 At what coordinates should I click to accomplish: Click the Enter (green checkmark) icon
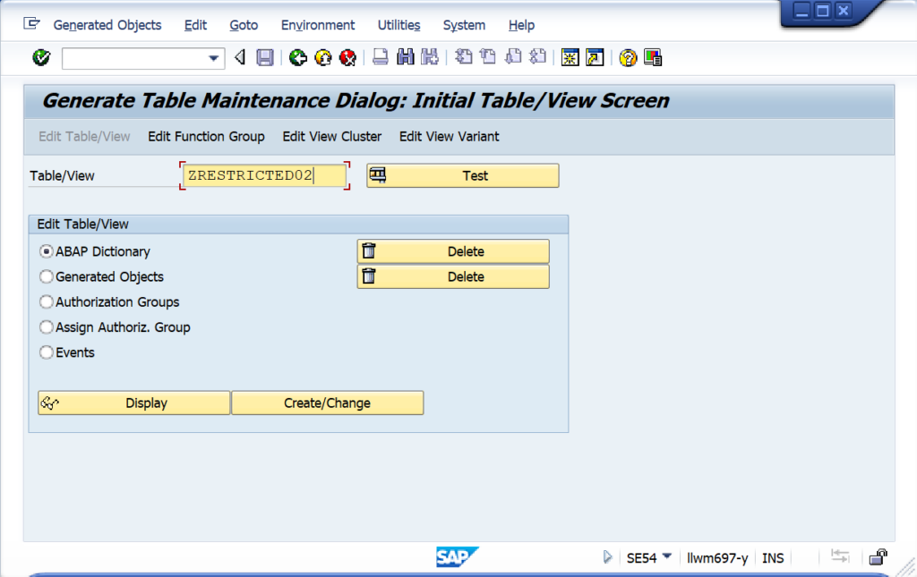[x=41, y=57]
